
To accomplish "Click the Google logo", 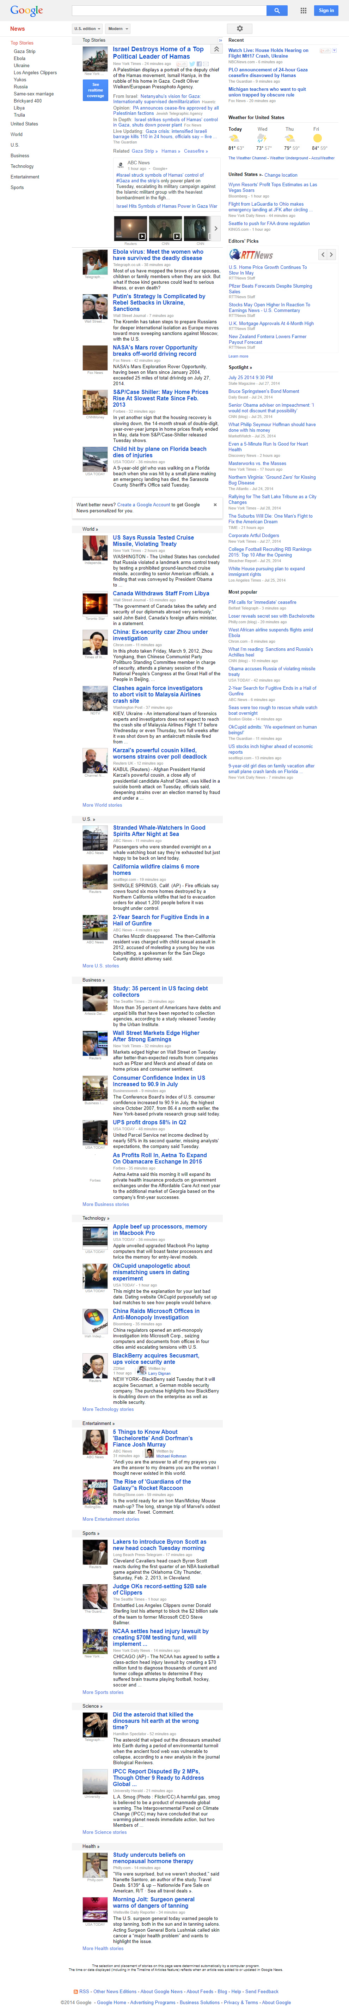I will point(26,11).
